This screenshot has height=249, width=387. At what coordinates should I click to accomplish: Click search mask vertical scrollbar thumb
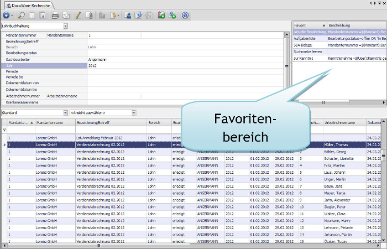point(286,66)
